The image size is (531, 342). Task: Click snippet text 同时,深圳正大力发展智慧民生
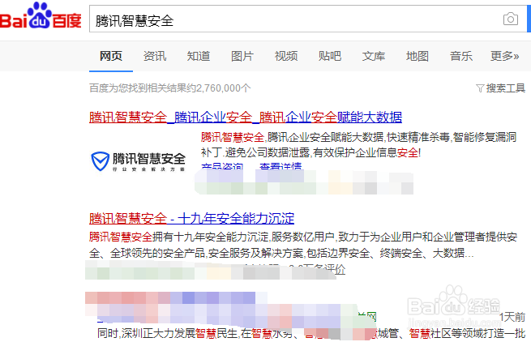pyautogui.click(x=168, y=334)
